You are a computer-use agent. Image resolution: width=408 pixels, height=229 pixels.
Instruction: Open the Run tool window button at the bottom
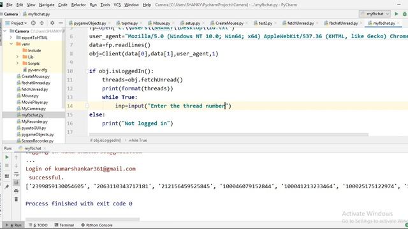(14, 225)
